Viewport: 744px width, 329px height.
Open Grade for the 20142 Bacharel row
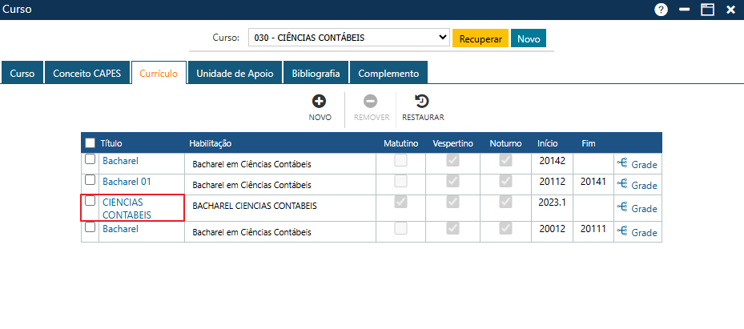tap(637, 165)
